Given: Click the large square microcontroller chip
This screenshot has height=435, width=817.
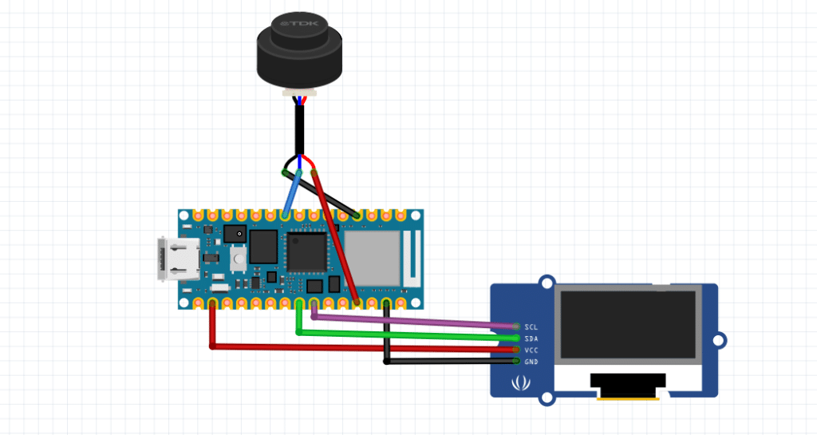Looking at the screenshot, I should tap(307, 253).
